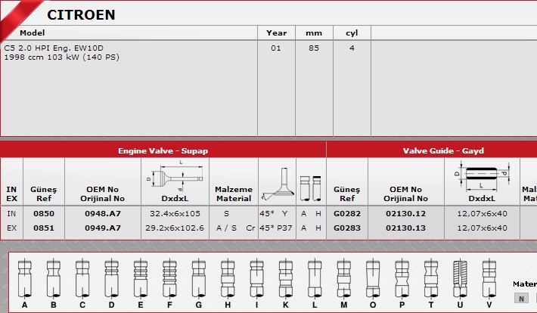Open valve guide ref G0282
Screen dimensions: 537x313
coord(347,214)
